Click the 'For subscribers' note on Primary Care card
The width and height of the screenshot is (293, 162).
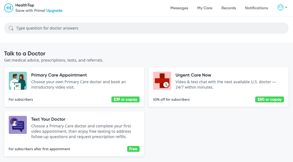pyautogui.click(x=21, y=100)
